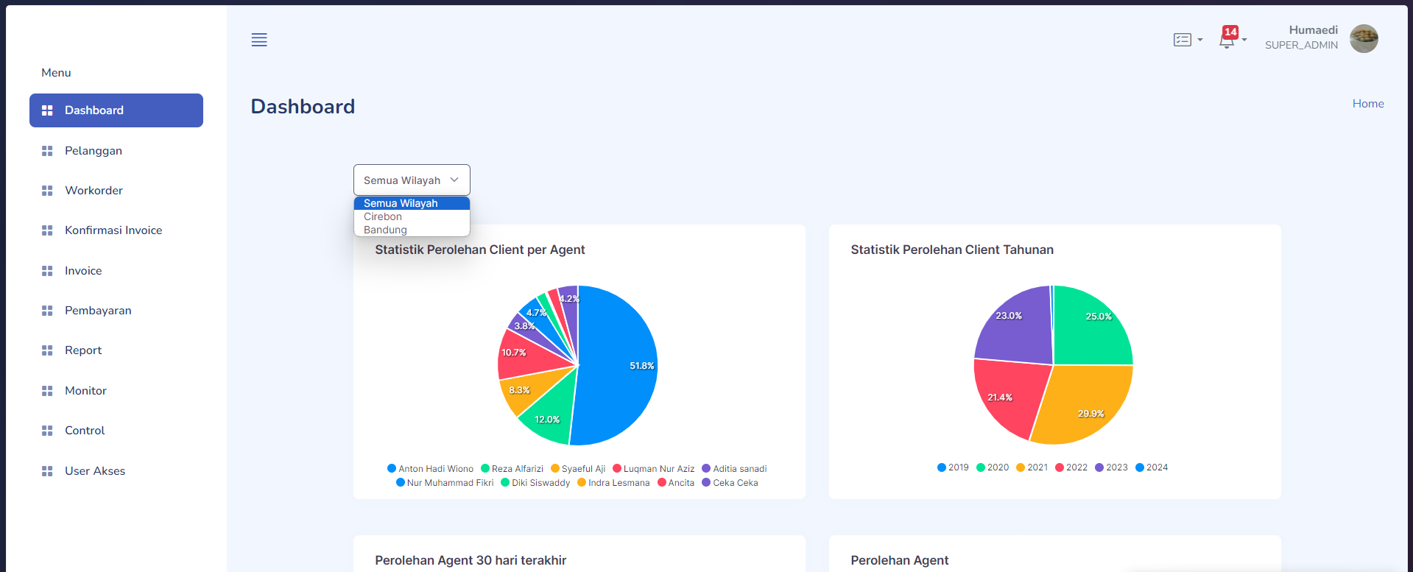Expand the task list dropdown caret

coord(1200,40)
